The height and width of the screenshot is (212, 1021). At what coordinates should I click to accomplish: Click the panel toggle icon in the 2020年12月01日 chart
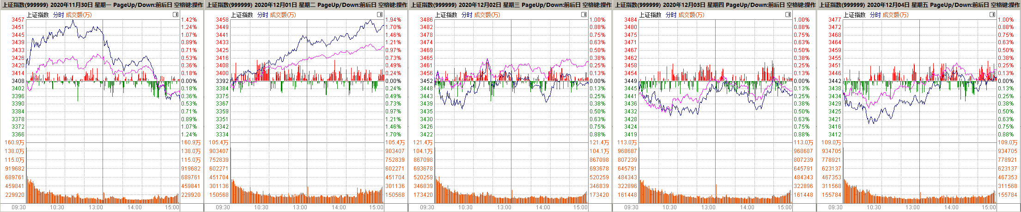[x=380, y=15]
